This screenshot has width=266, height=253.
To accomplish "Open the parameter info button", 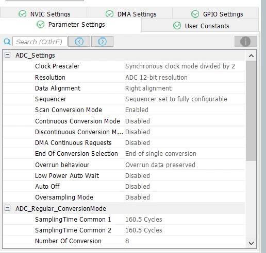I will [x=245, y=42].
